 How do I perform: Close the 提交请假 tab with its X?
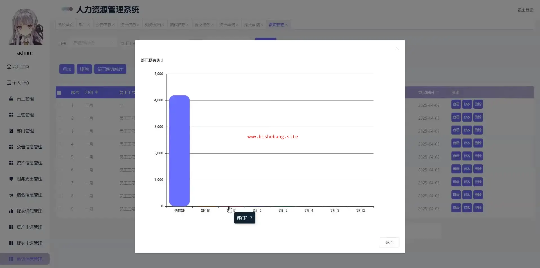[x=212, y=25]
